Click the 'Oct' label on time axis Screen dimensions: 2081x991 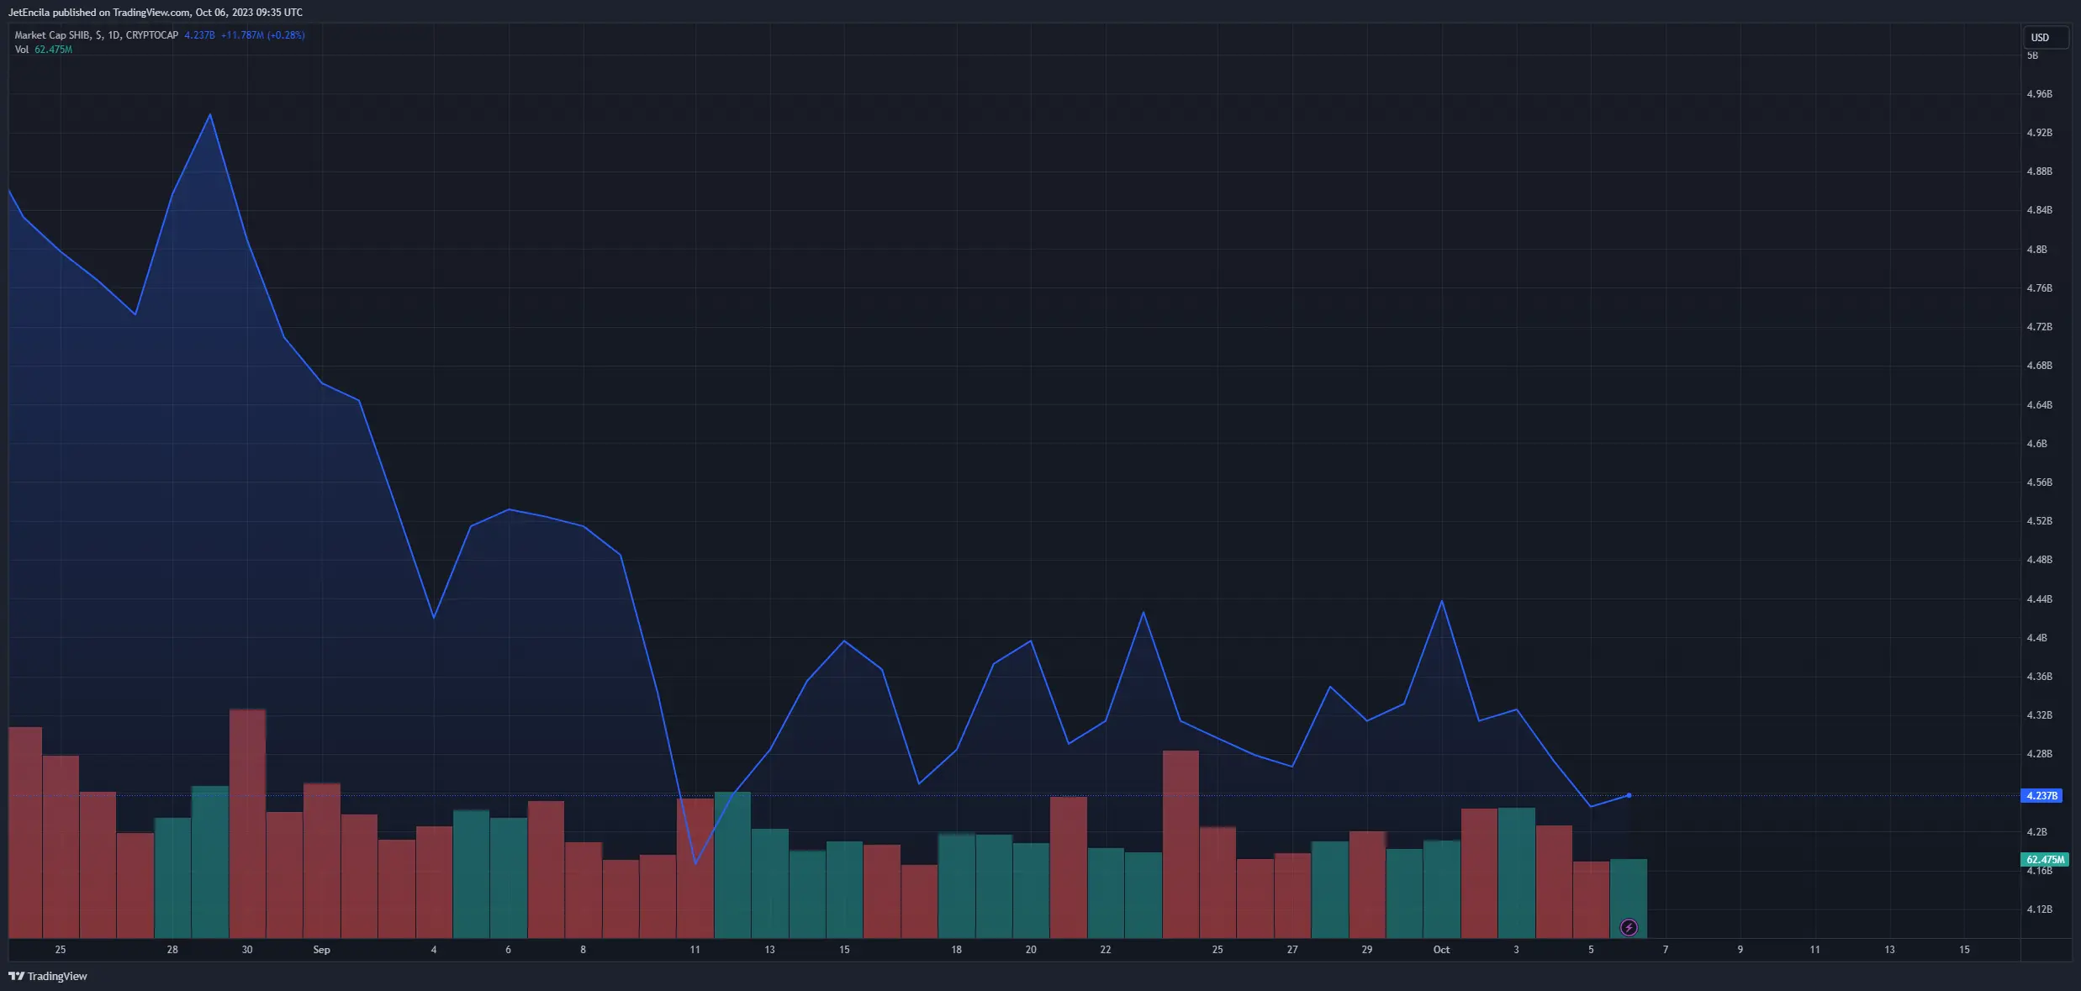[x=1441, y=949]
